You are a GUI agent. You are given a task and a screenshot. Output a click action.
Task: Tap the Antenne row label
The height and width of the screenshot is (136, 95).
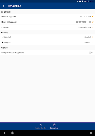pos(5,27)
